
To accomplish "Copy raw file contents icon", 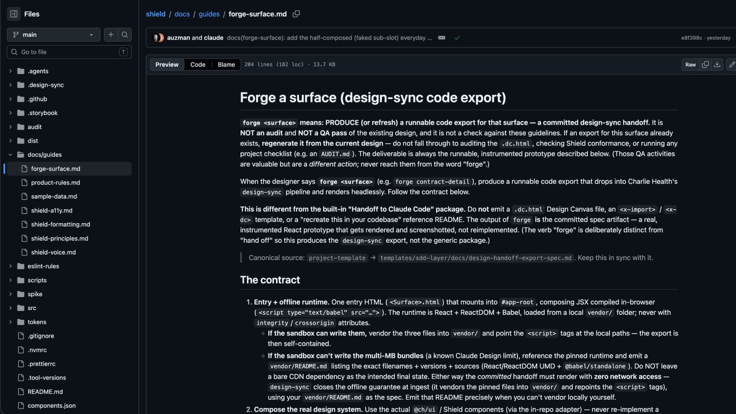I will tap(705, 64).
